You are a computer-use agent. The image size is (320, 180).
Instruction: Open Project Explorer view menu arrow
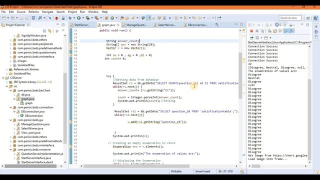coord(63,31)
